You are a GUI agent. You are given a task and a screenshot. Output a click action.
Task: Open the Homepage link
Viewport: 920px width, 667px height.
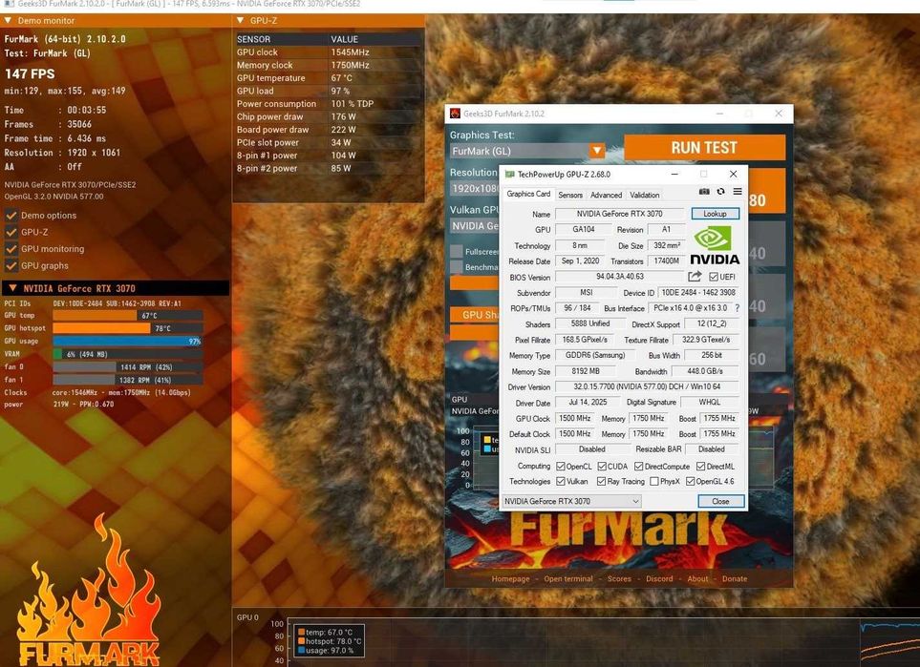pyautogui.click(x=510, y=578)
